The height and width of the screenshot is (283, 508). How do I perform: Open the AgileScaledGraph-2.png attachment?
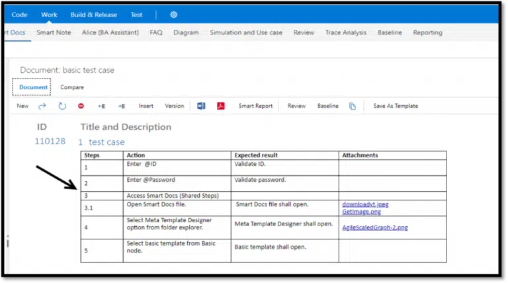[375, 227]
